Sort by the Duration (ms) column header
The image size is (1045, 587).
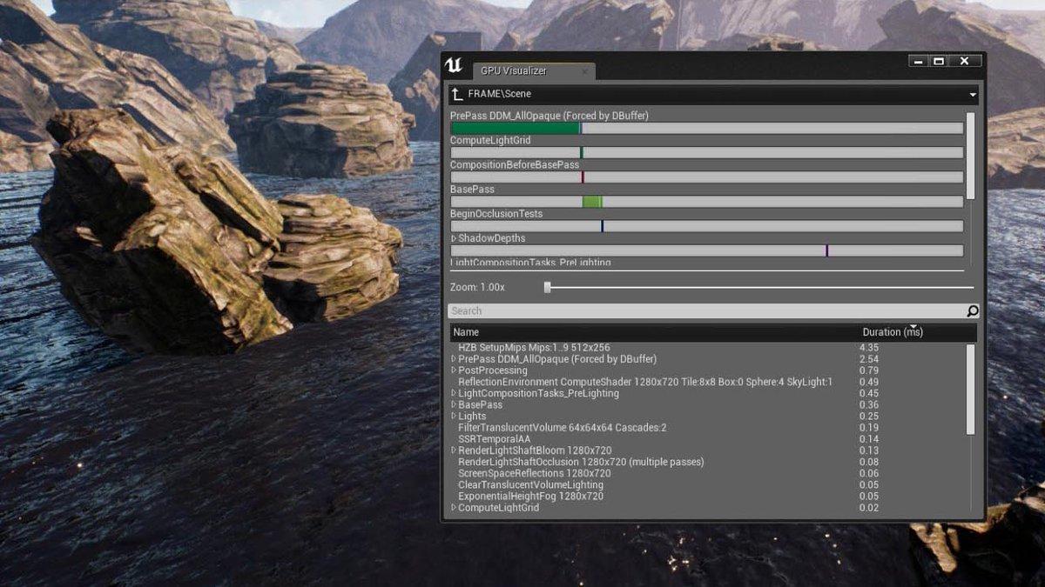click(893, 332)
